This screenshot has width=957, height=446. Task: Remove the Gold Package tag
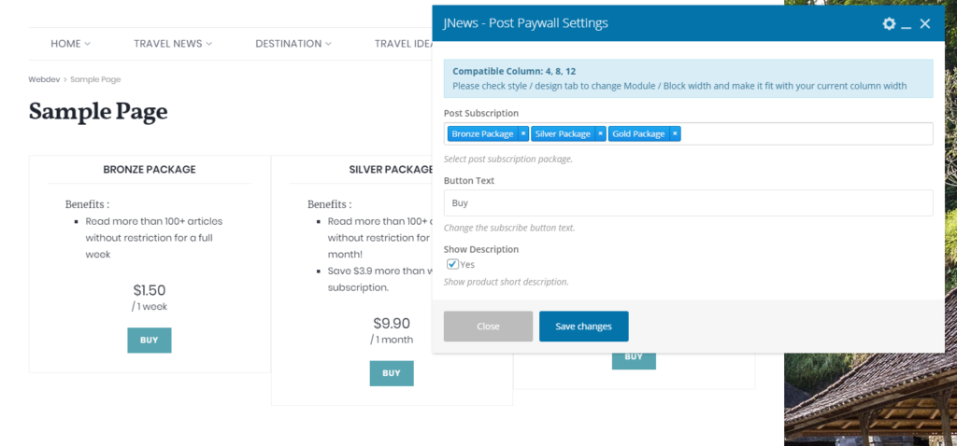tap(675, 133)
